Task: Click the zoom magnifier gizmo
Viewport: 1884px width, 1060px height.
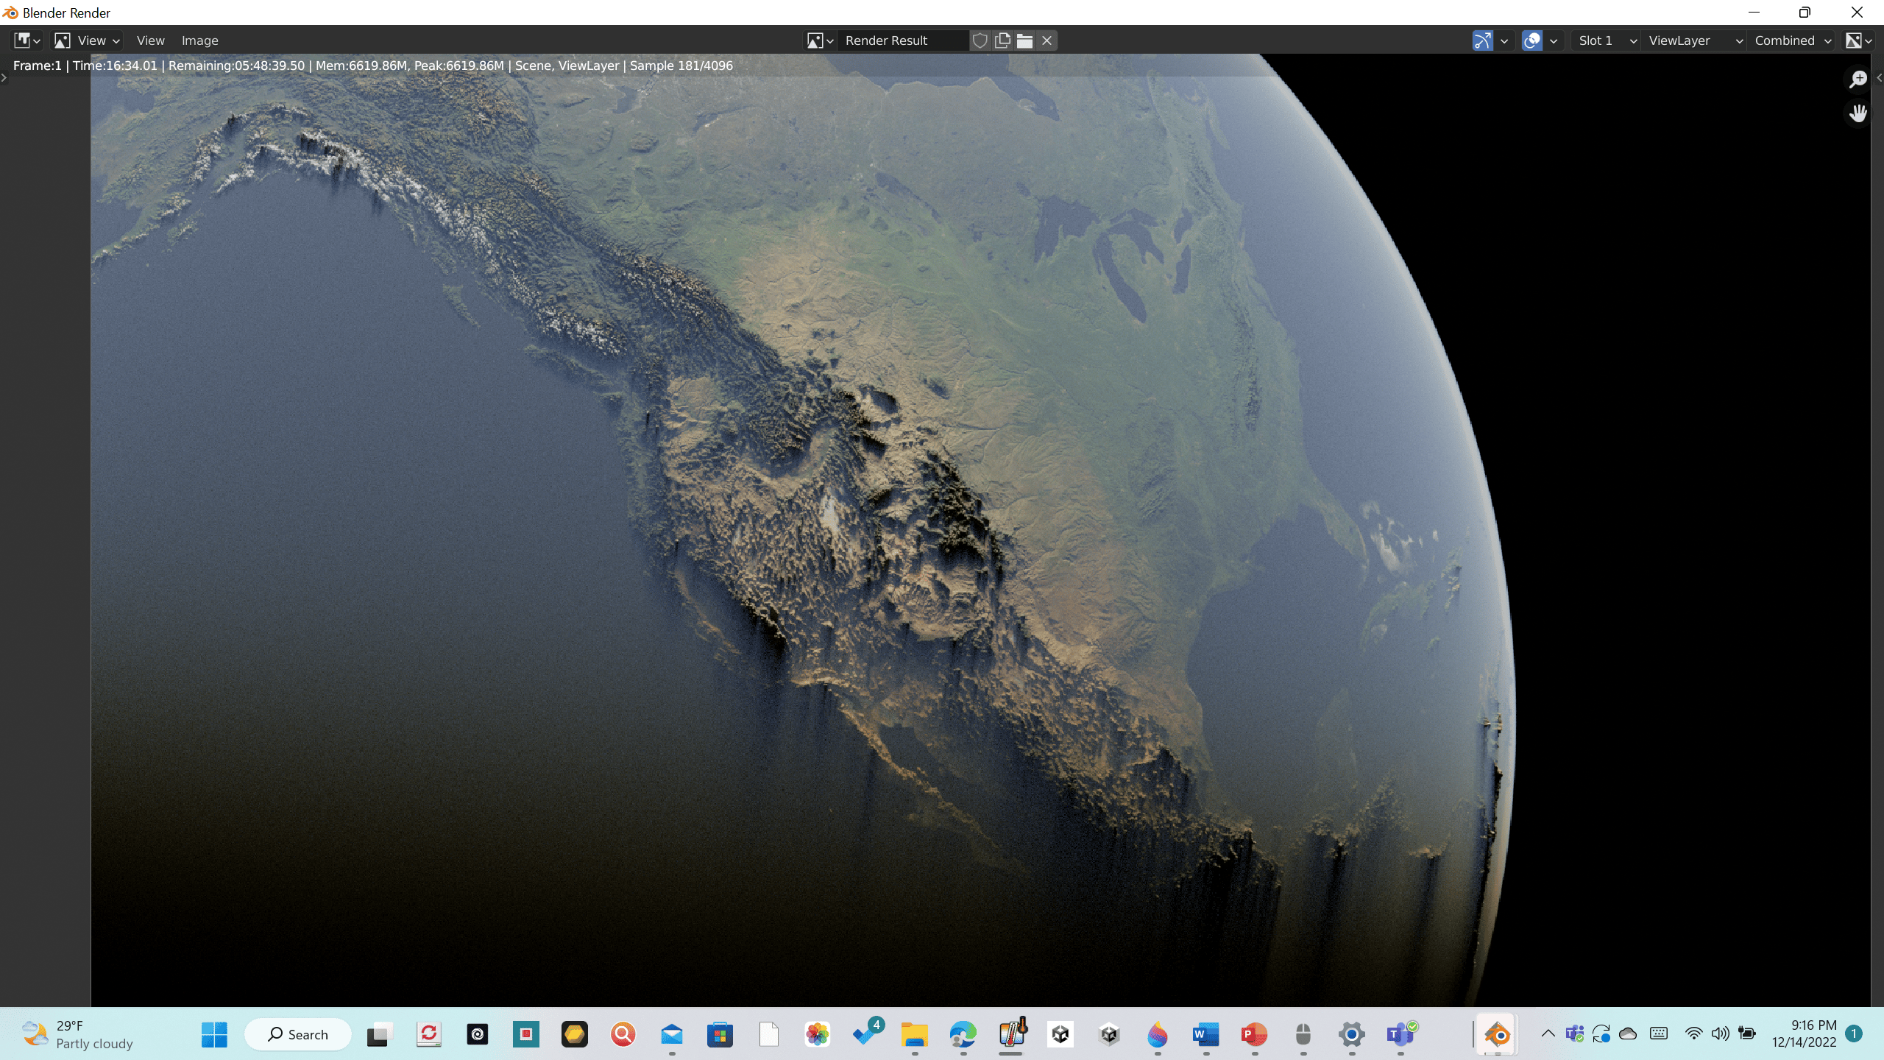Action: pyautogui.click(x=1858, y=79)
